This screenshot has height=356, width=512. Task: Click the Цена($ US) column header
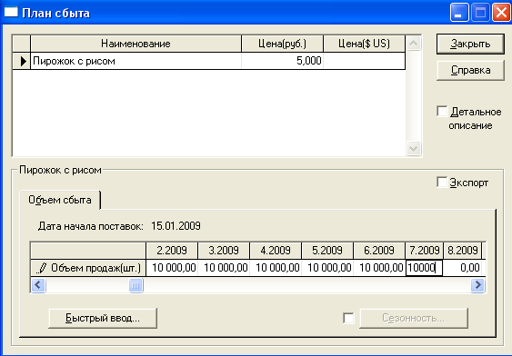364,44
